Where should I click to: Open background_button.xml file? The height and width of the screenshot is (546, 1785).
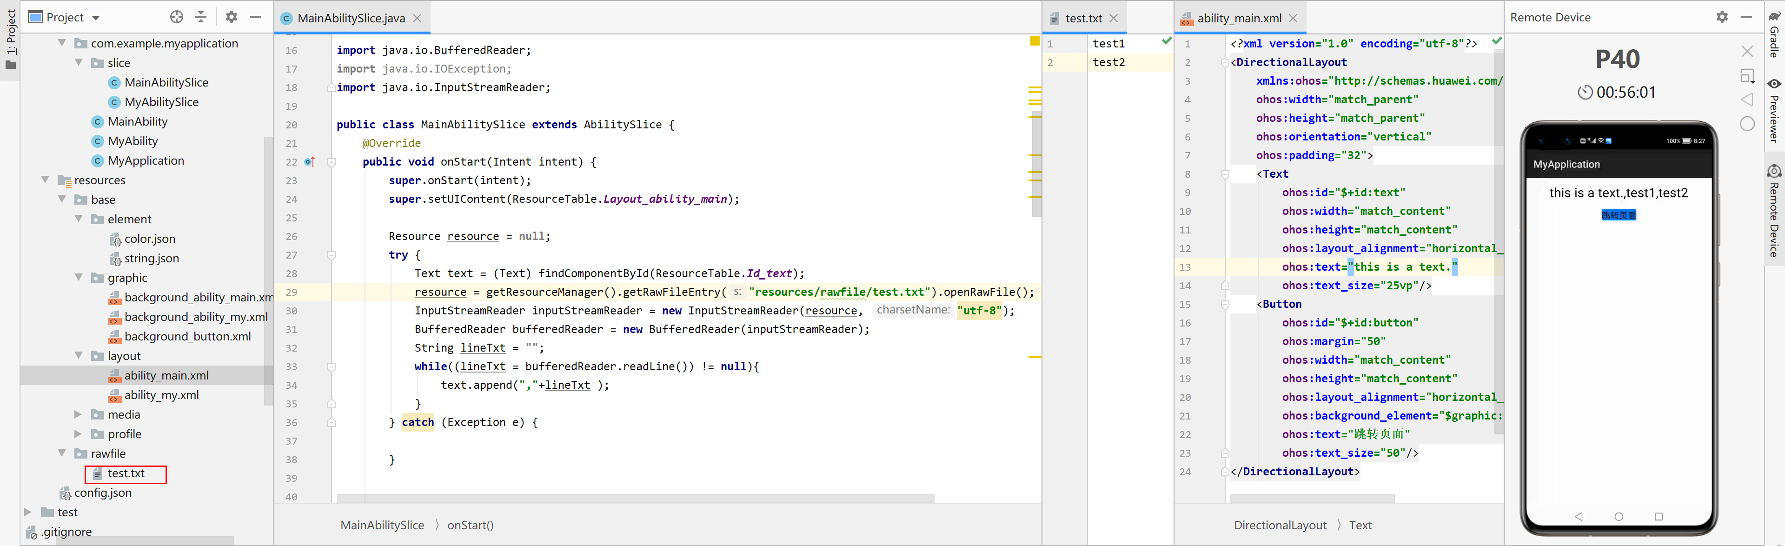click(x=187, y=336)
